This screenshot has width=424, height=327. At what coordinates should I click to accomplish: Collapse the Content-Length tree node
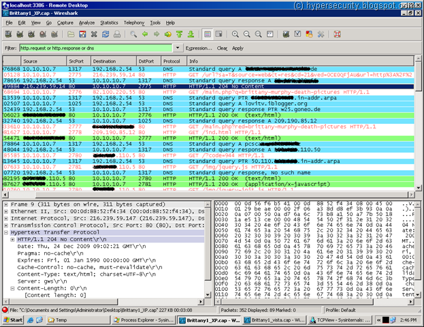click(12, 289)
